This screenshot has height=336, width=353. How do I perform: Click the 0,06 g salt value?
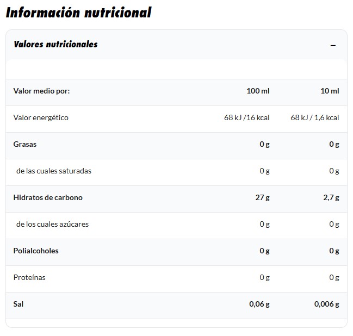pos(259,304)
